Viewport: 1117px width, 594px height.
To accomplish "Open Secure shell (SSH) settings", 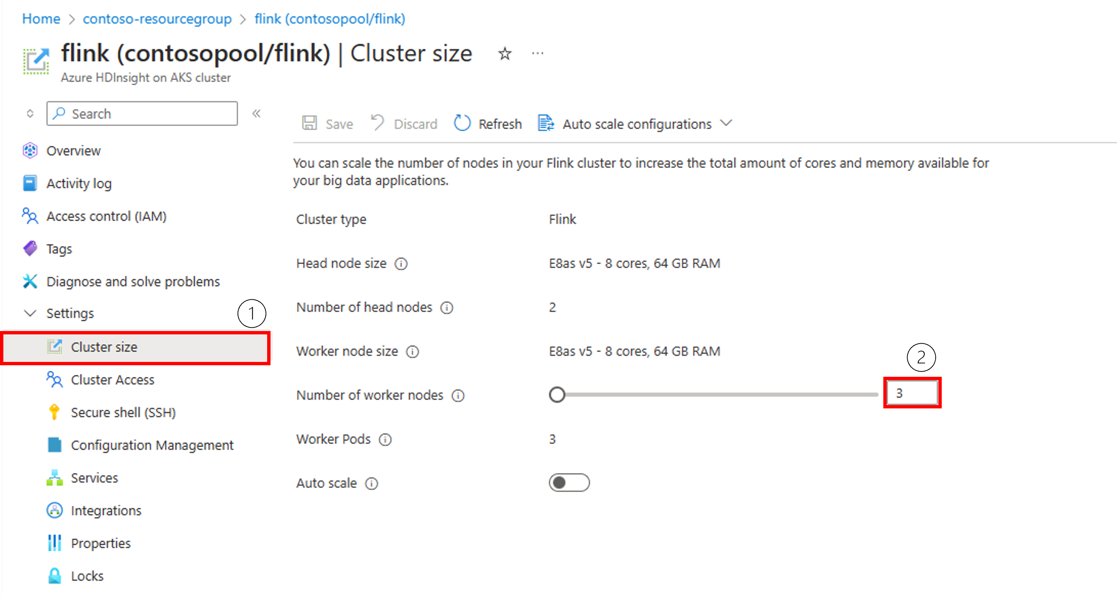I will coord(123,412).
